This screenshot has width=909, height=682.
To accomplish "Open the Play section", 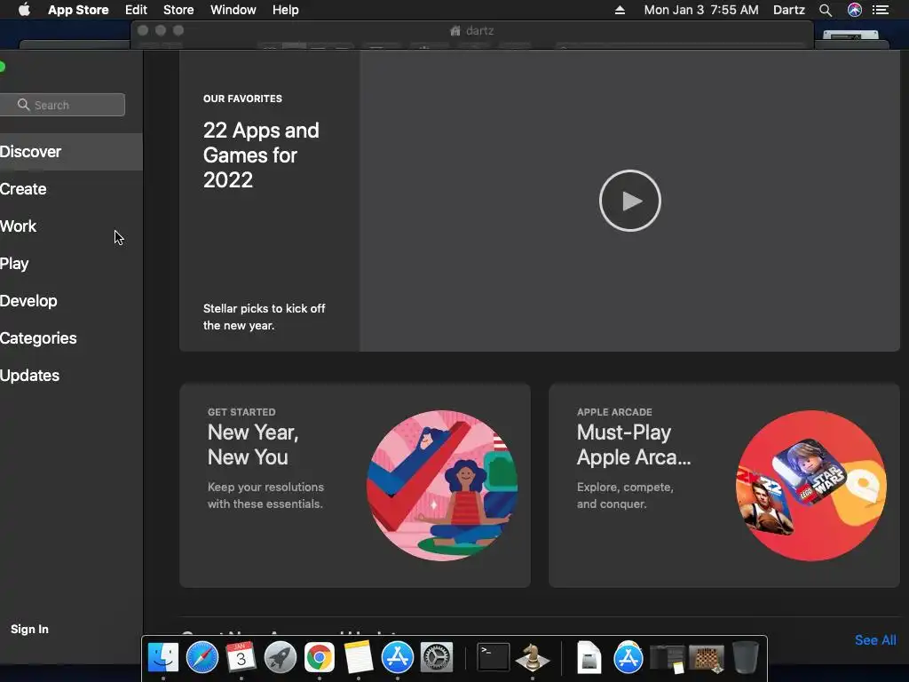I will pyautogui.click(x=71, y=264).
